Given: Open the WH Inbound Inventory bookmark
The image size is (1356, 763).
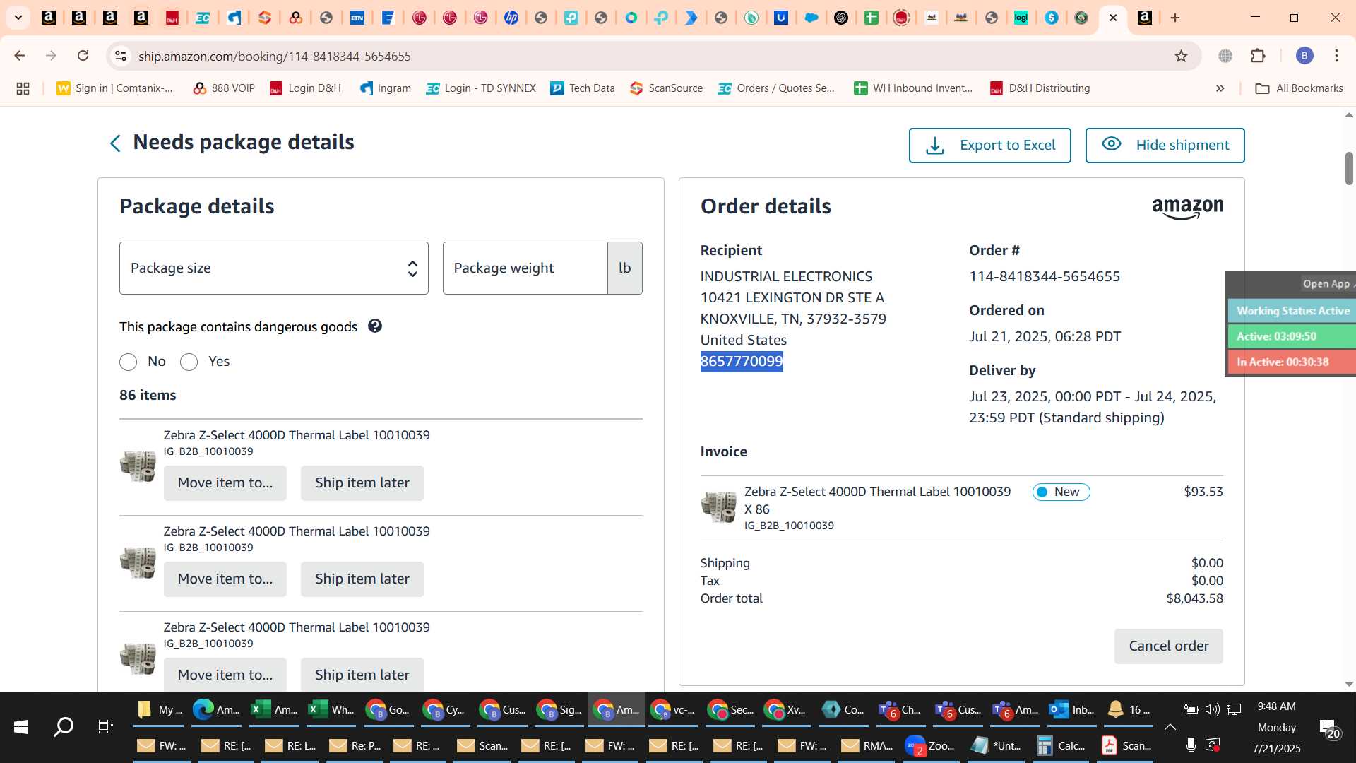Looking at the screenshot, I should (x=913, y=88).
